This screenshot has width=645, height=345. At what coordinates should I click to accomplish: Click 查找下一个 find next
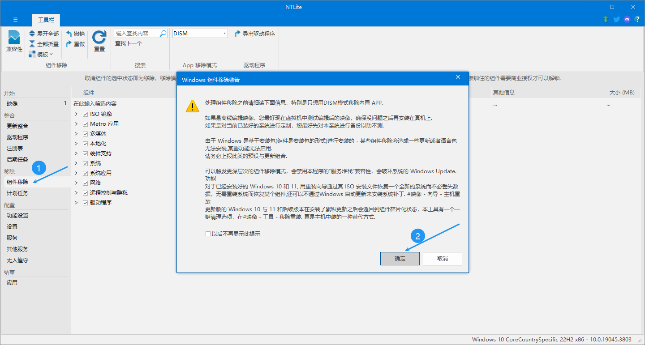click(x=129, y=43)
